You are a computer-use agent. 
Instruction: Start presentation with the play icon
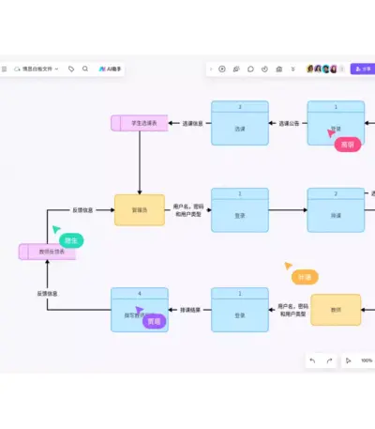point(222,69)
